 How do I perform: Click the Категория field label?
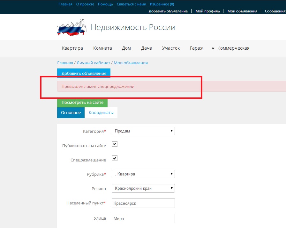click(94, 131)
